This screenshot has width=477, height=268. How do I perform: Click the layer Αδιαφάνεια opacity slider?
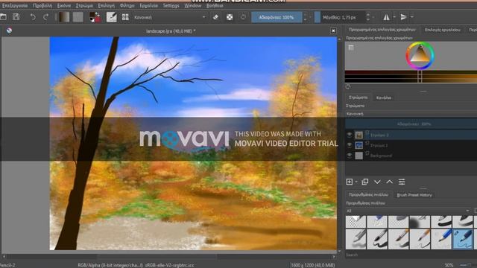pos(411,124)
